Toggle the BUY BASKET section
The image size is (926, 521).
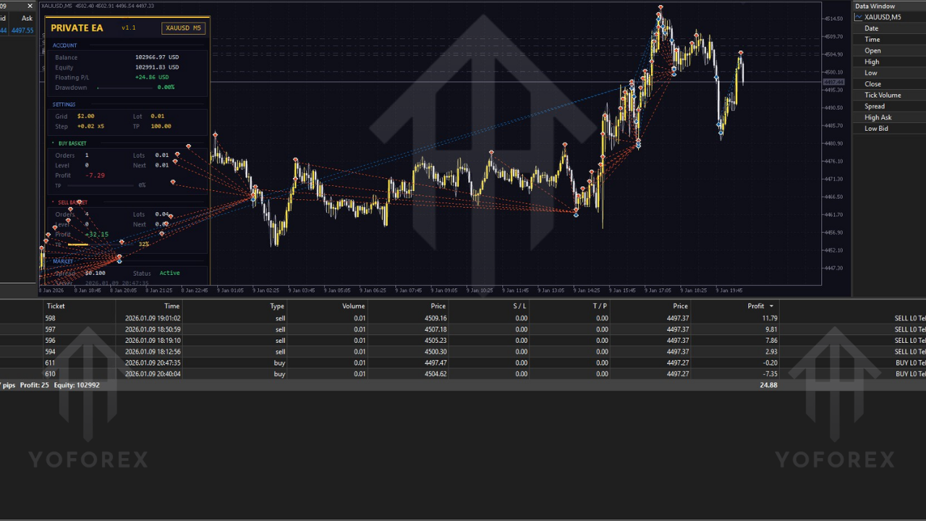point(71,143)
